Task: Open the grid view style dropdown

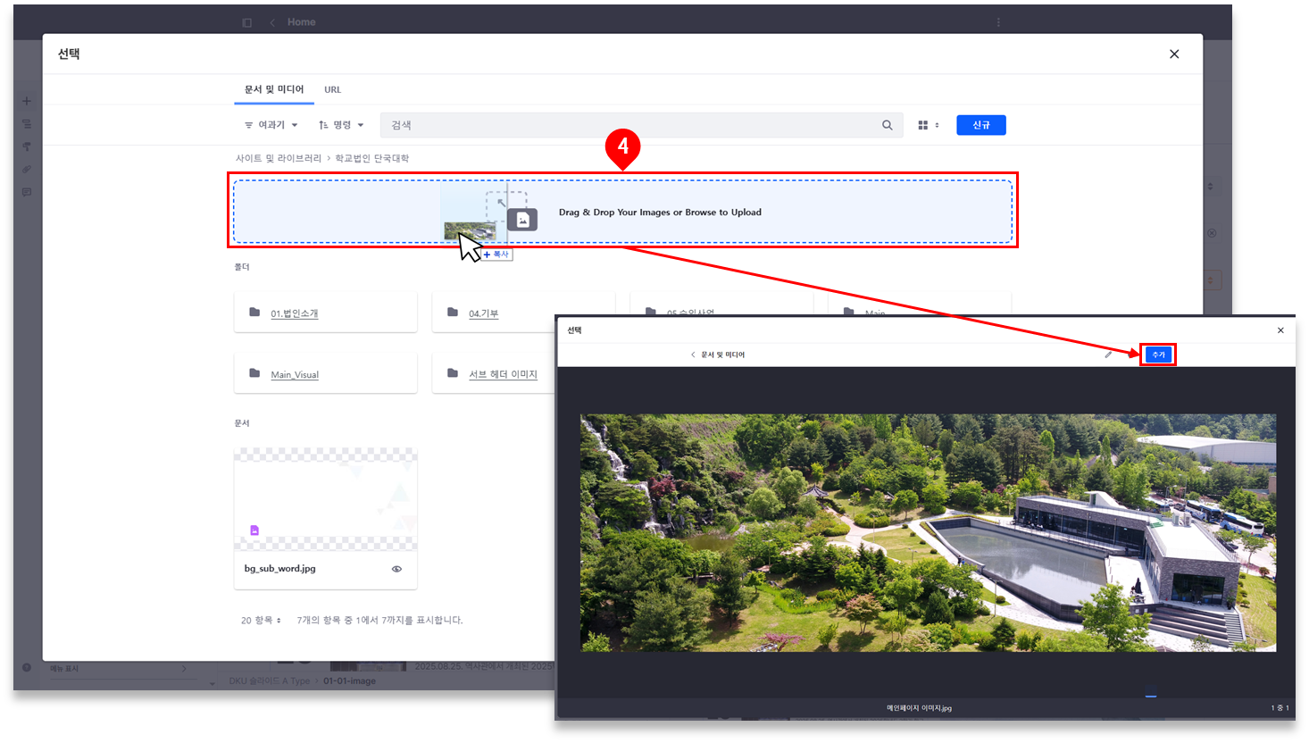Action: point(929,125)
